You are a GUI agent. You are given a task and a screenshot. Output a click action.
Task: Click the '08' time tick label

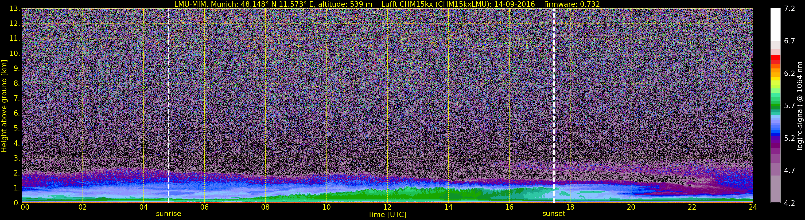[265, 207]
